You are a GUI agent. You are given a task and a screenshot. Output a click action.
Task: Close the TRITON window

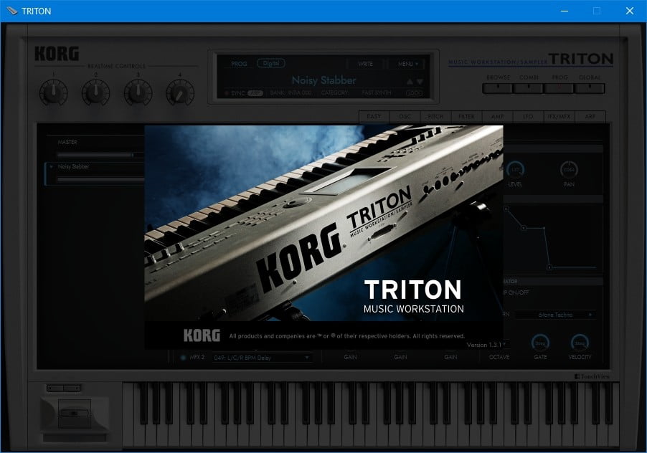coord(630,11)
